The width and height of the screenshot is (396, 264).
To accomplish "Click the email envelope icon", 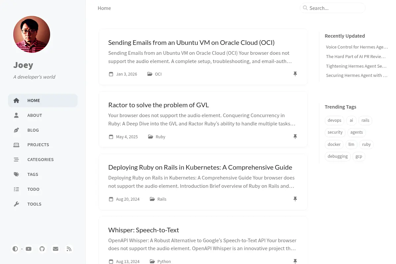I will click(x=55, y=249).
